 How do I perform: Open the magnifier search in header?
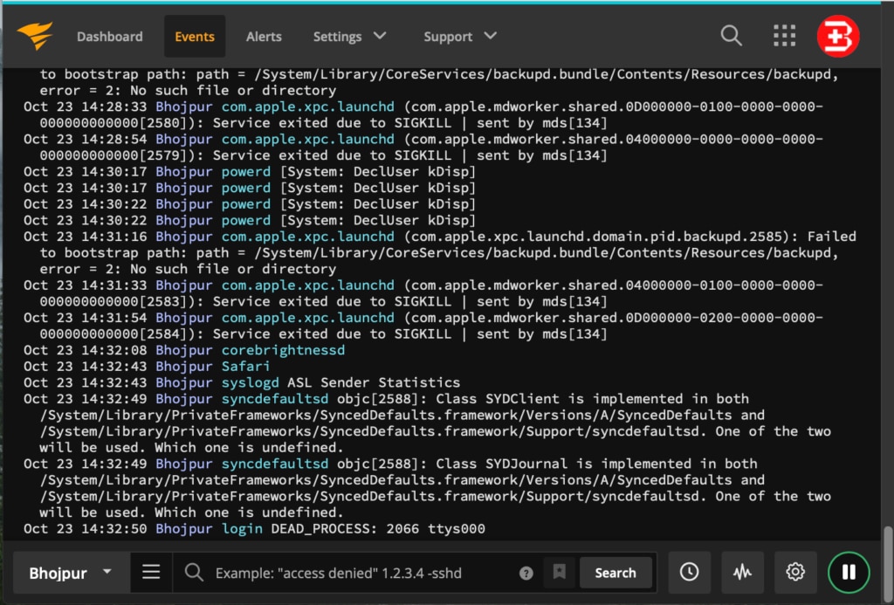click(x=731, y=36)
